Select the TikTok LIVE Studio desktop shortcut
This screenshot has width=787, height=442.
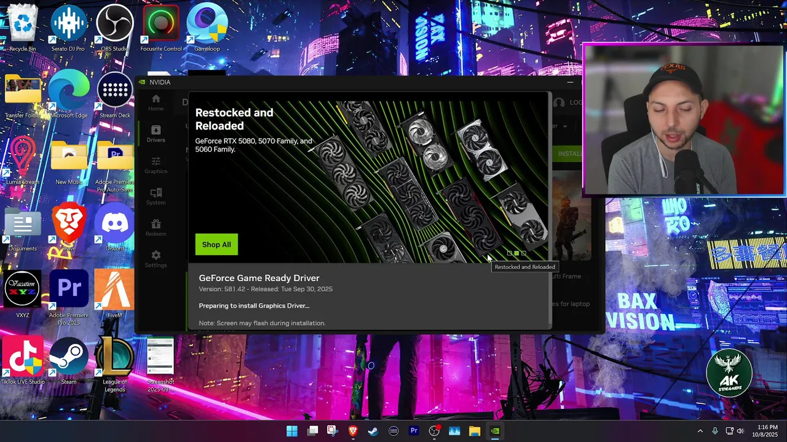[22, 361]
